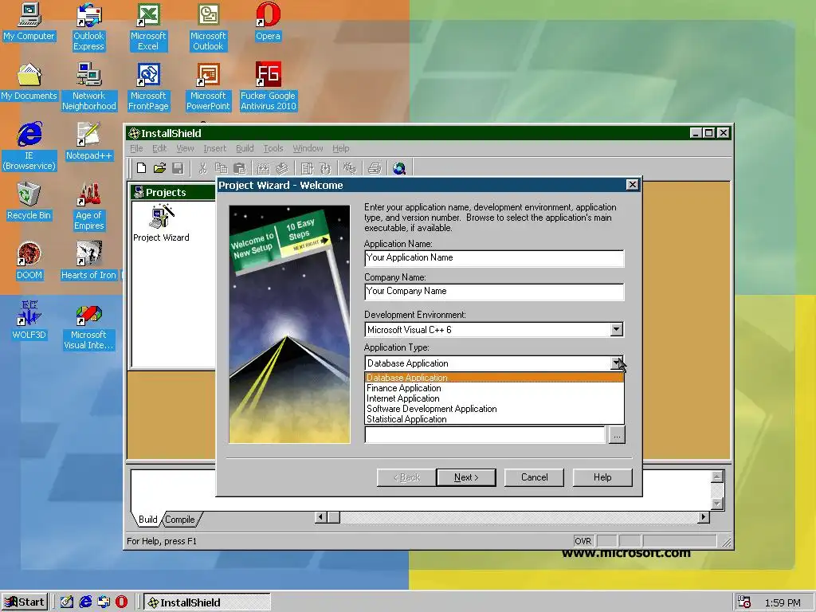
Task: Select the Project Wizard icon in Projects
Action: (161, 223)
